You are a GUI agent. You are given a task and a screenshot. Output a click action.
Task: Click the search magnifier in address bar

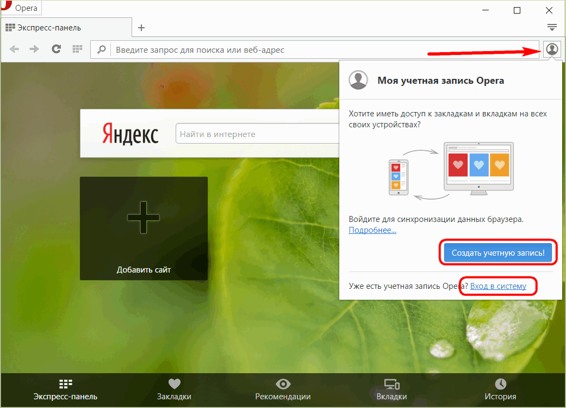(102, 50)
